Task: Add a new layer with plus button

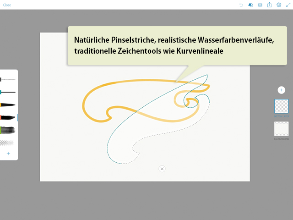Action: [x=281, y=90]
